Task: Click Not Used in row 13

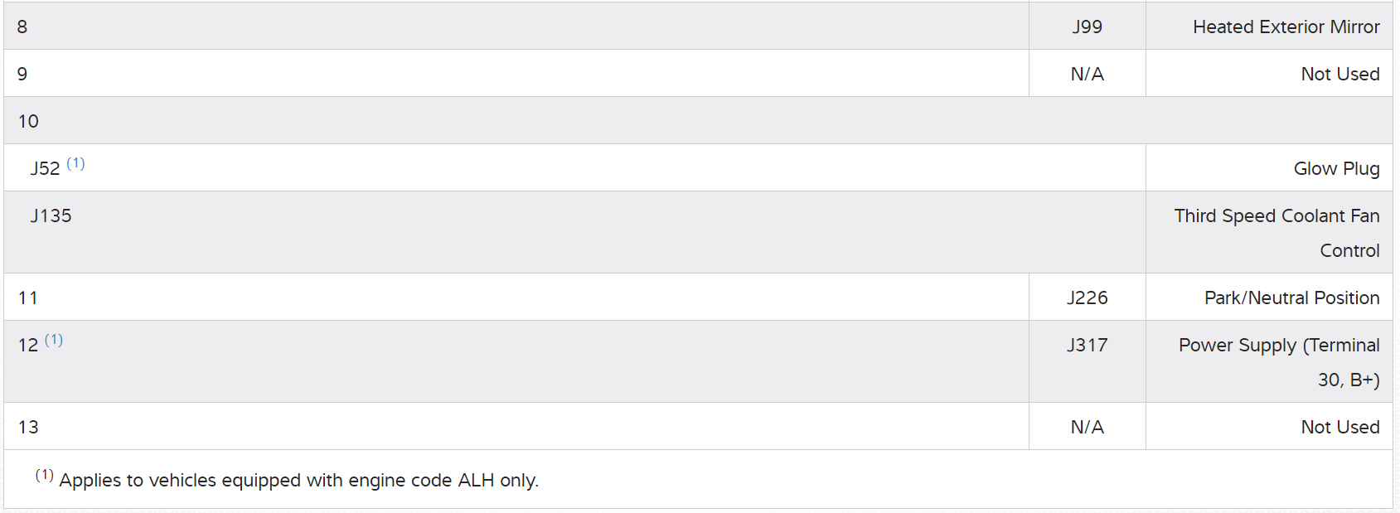Action: (1339, 428)
